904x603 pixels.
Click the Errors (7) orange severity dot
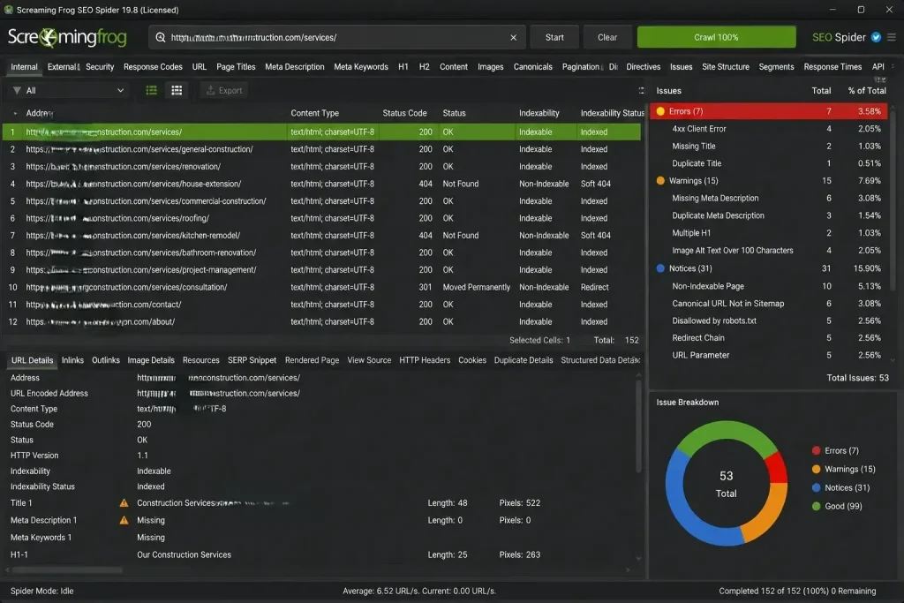point(660,111)
